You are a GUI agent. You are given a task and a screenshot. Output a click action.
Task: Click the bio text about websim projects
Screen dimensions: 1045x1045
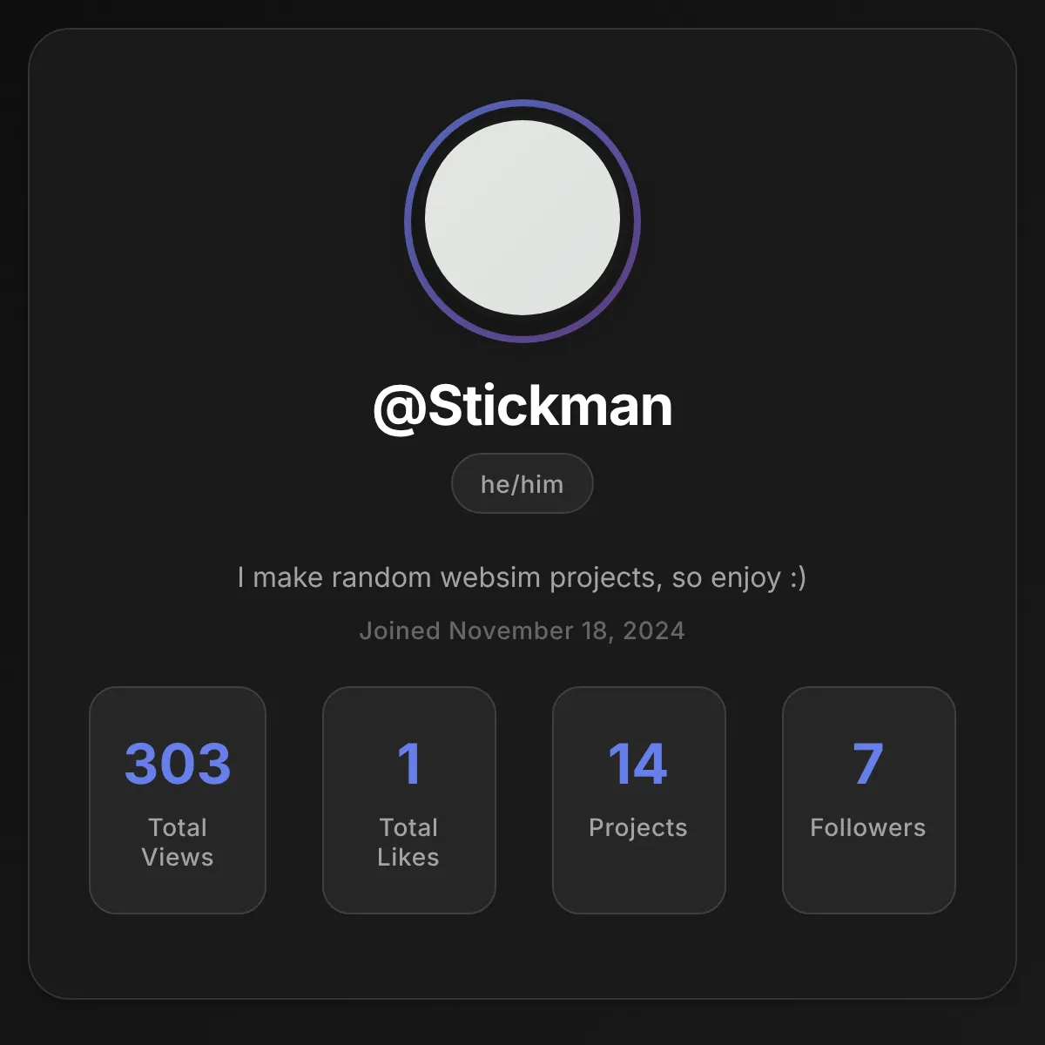[x=522, y=577]
